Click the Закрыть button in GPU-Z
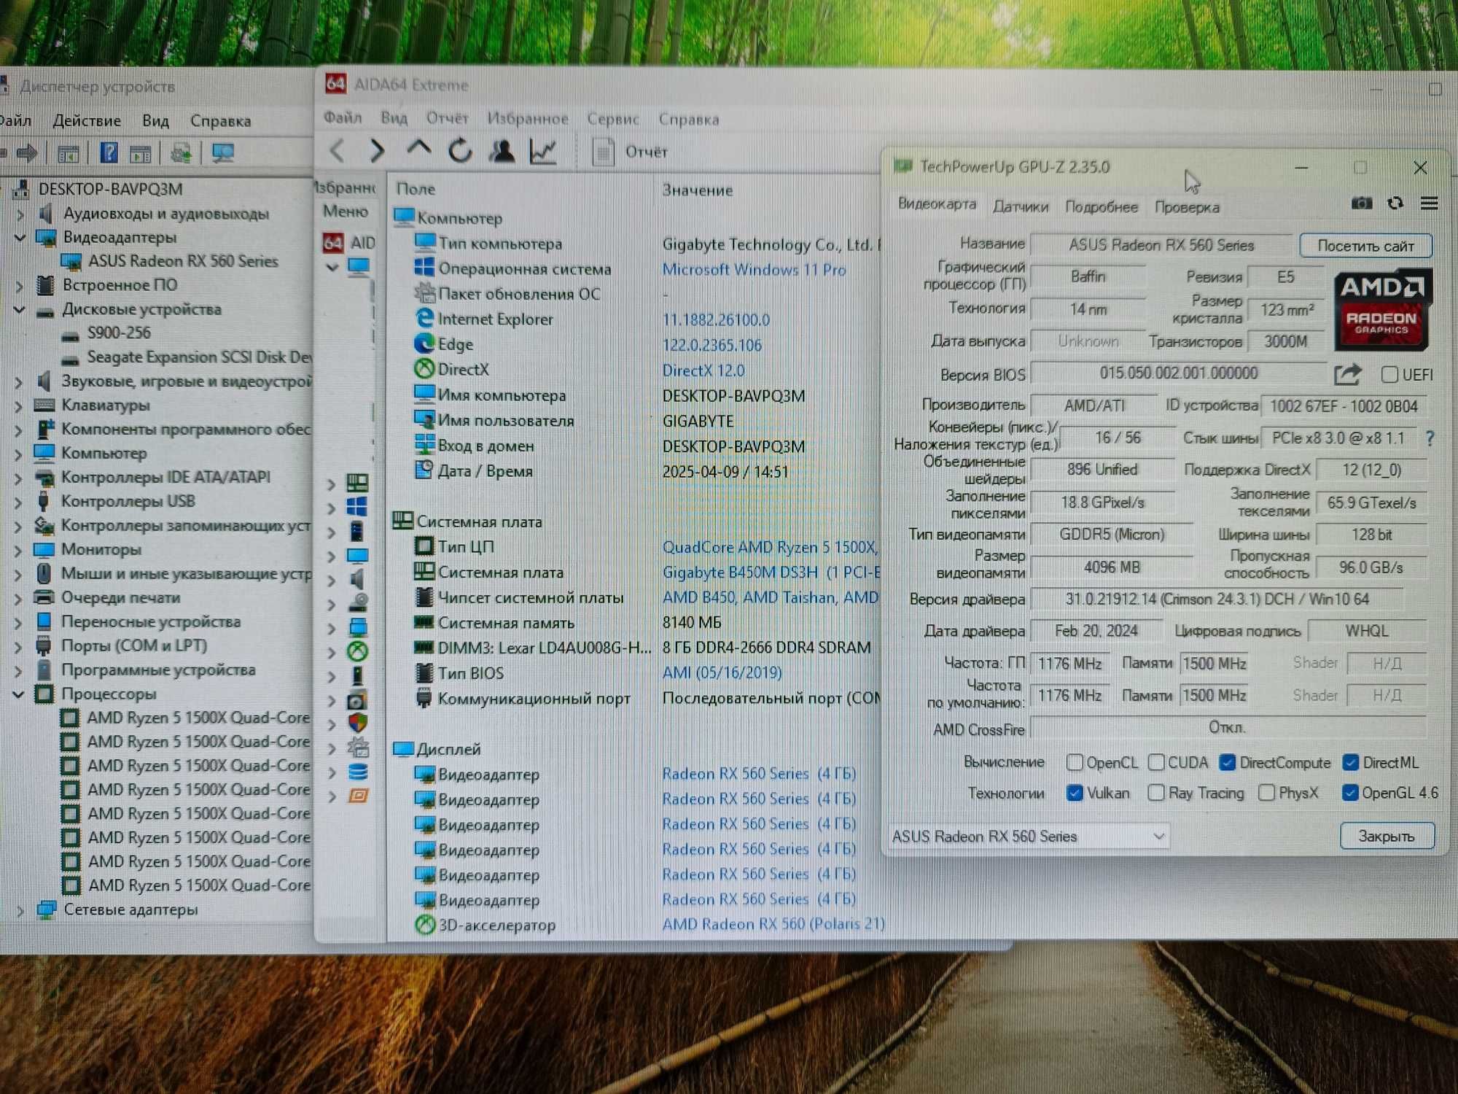The width and height of the screenshot is (1458, 1094). (1387, 836)
